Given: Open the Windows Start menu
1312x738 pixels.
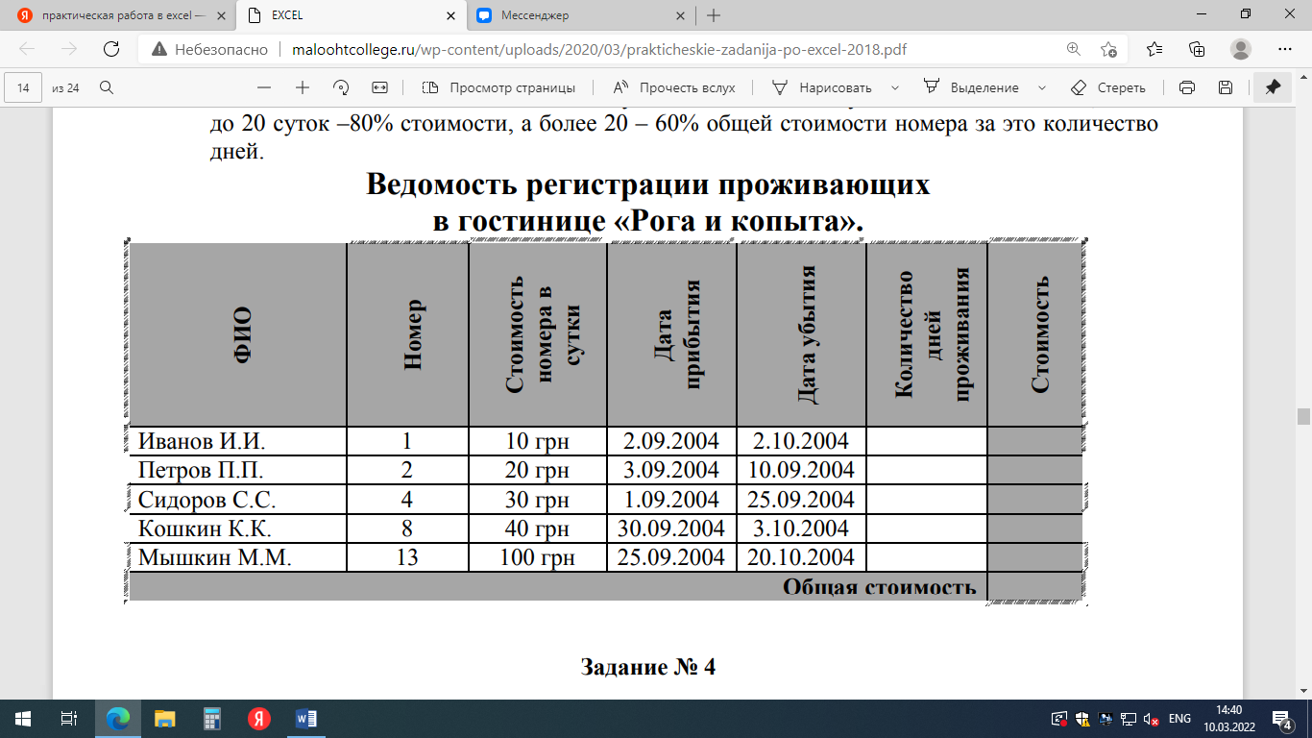Looking at the screenshot, I should [x=23, y=718].
